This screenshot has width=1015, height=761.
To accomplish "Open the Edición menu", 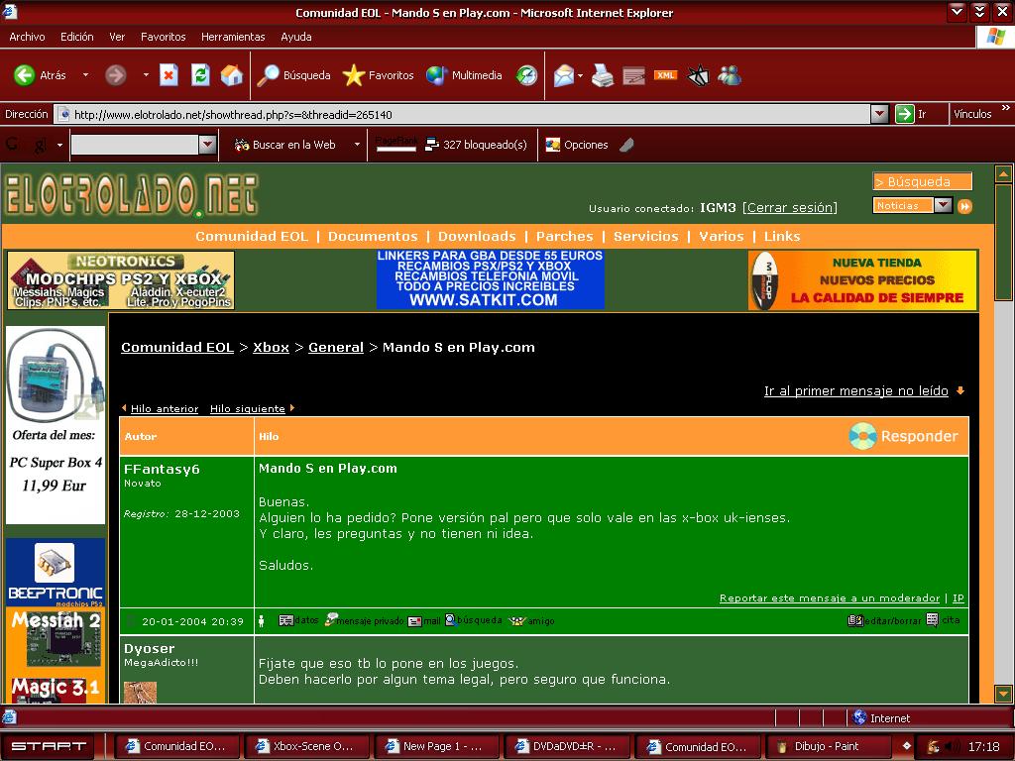I will click(x=77, y=37).
